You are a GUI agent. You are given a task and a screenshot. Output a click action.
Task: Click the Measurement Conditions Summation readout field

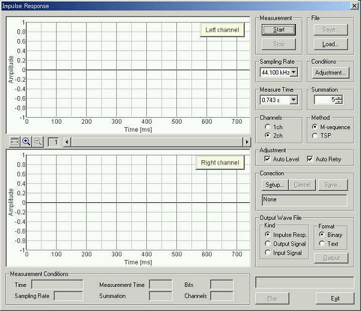[161, 295]
